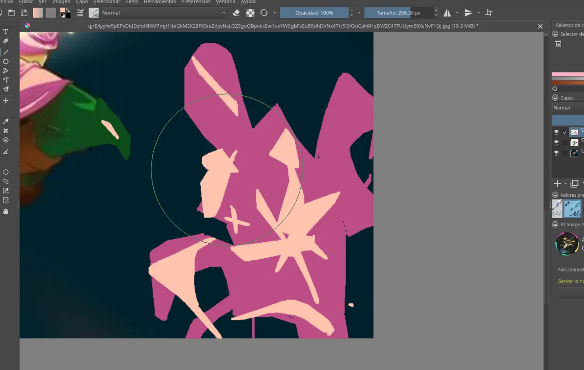
Task: Select the Freehand selection tool
Action: pos(6,181)
